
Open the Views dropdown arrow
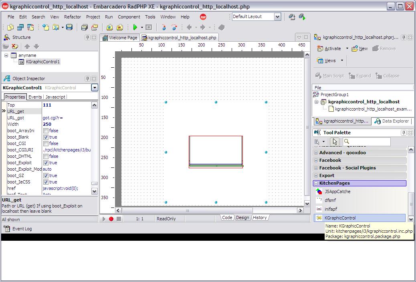coord(342,60)
